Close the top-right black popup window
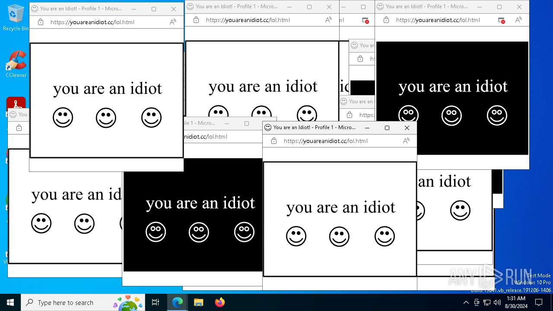Image resolution: width=553 pixels, height=311 pixels. point(519,6)
